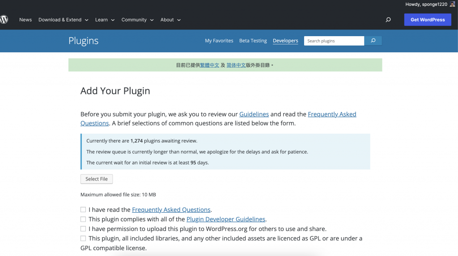Screen dimensions: 458x256
Task: Open the Guidelines link in intro text
Action: [x=254, y=114]
